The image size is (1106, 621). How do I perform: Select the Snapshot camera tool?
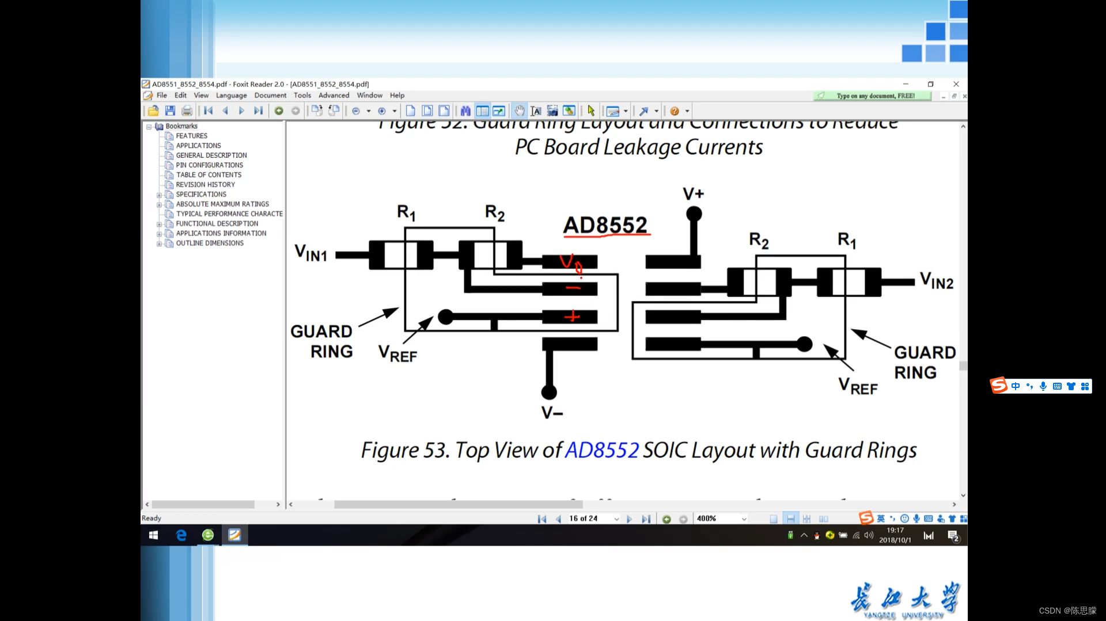(552, 111)
